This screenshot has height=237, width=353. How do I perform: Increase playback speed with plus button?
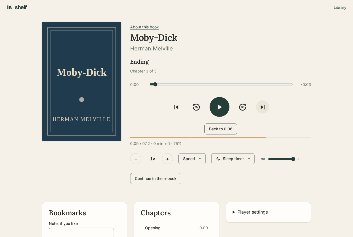167,159
